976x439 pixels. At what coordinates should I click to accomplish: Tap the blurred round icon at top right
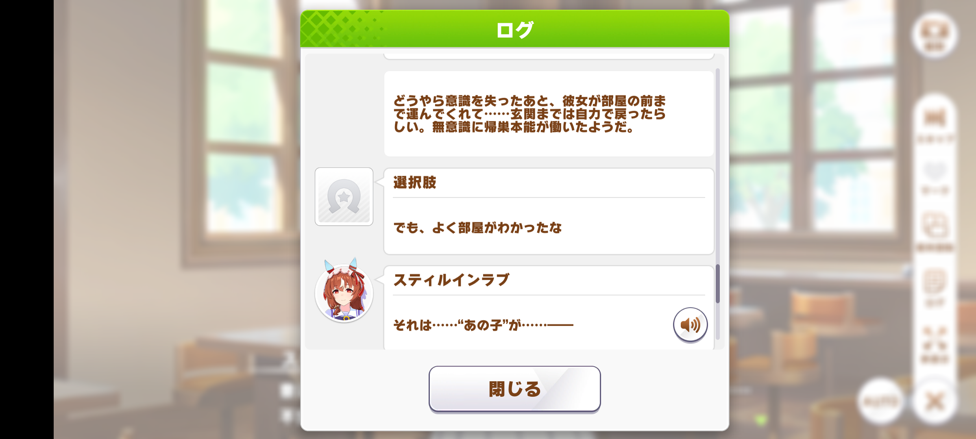pos(935,35)
